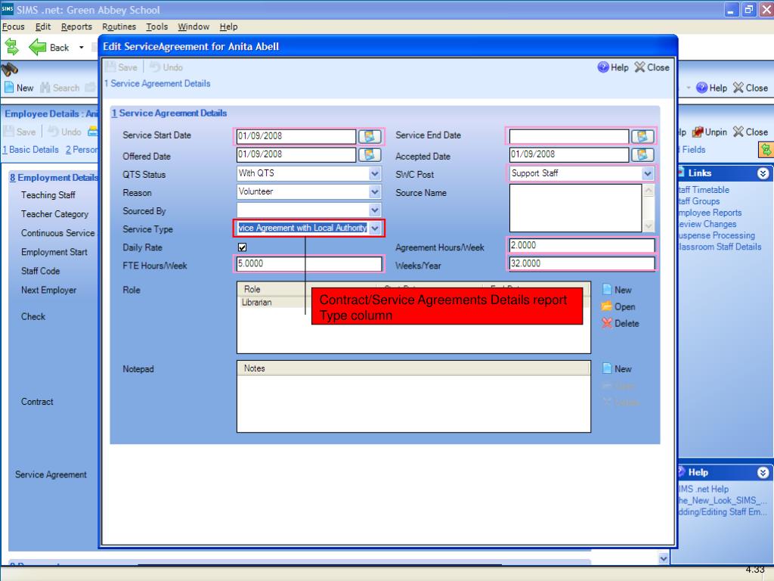Open Help menu in menu bar
The height and width of the screenshot is (581, 774).
(228, 26)
